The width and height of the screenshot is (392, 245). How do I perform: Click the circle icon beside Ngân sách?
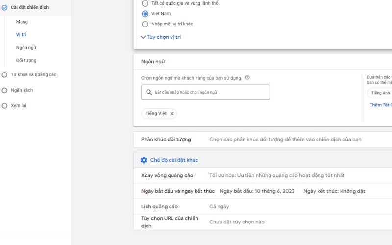tap(5, 90)
